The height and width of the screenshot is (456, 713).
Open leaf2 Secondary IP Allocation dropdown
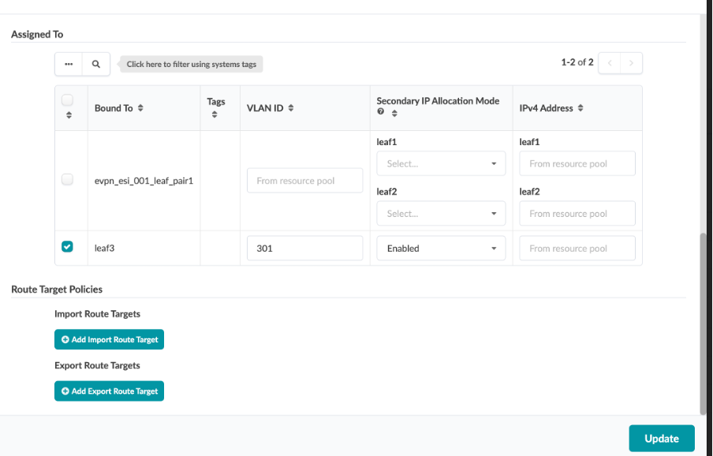coord(441,214)
